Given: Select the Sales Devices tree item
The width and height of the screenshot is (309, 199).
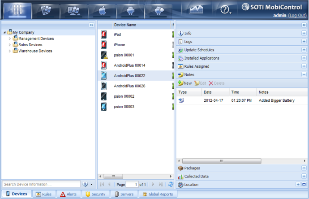Looking at the screenshot, I should point(30,45).
